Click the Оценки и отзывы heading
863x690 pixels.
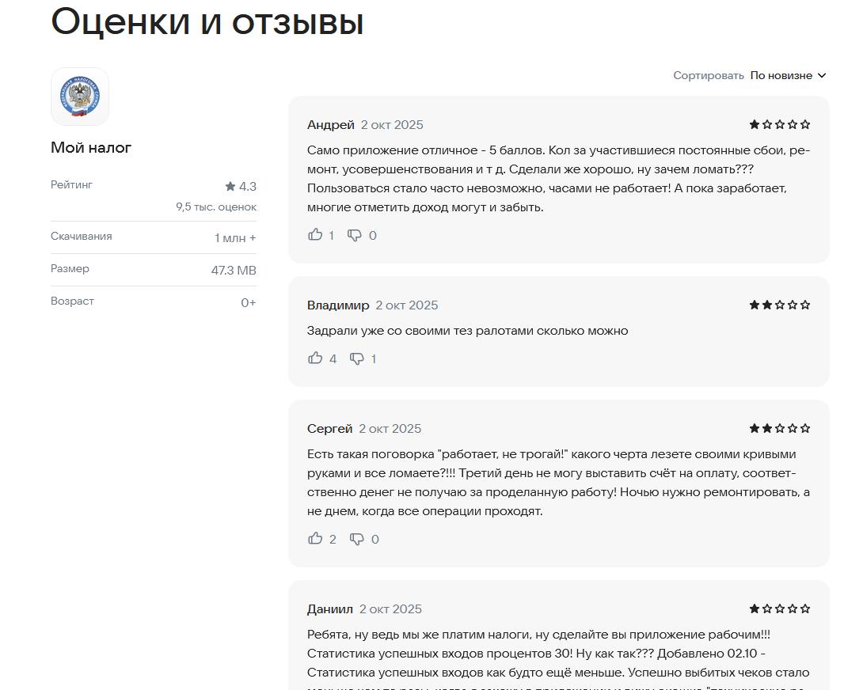coord(207,22)
